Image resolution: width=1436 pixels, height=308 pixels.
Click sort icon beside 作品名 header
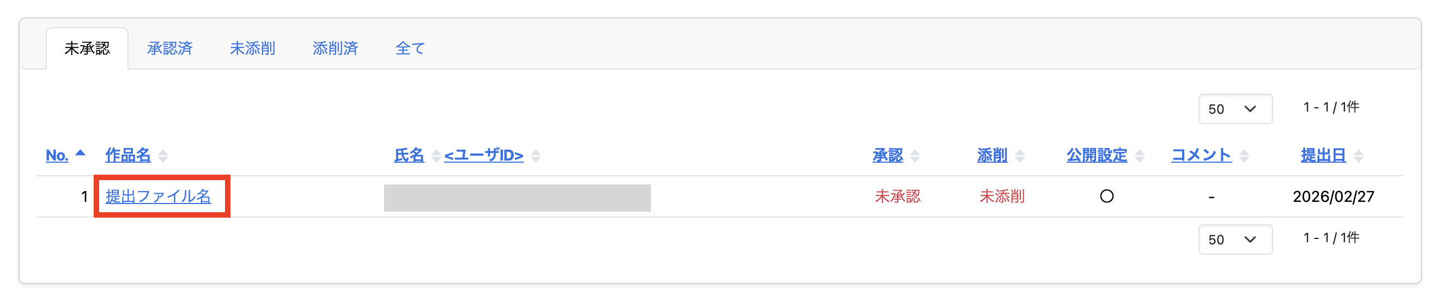pos(163,156)
